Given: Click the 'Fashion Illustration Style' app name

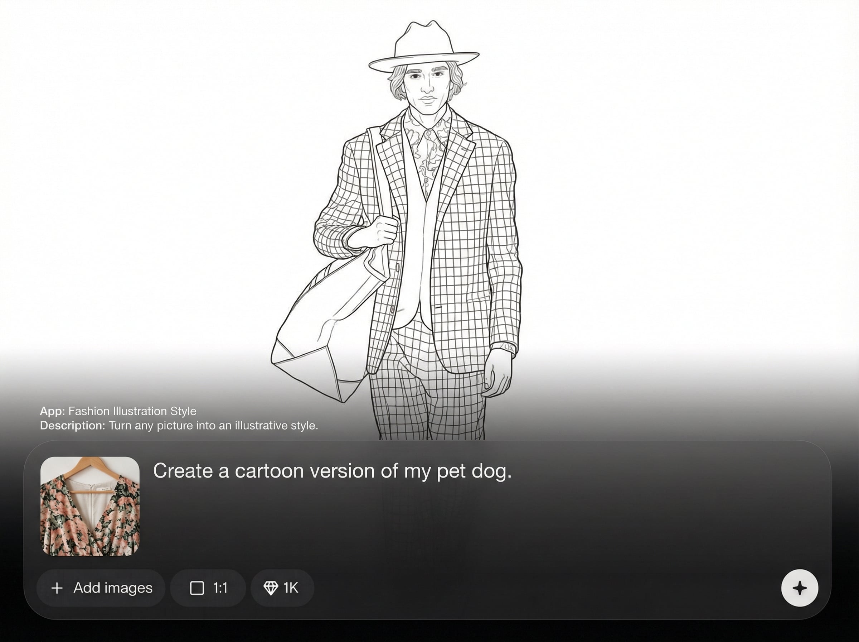Looking at the screenshot, I should (132, 411).
